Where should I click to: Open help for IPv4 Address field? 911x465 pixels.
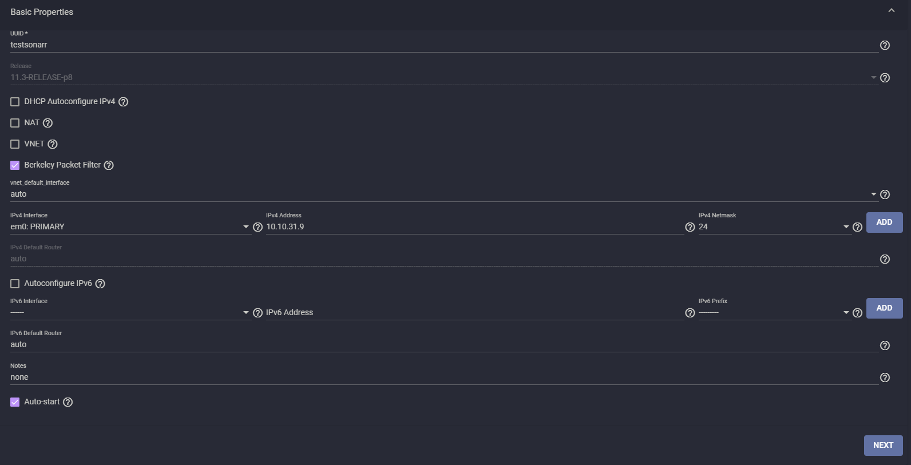(690, 227)
